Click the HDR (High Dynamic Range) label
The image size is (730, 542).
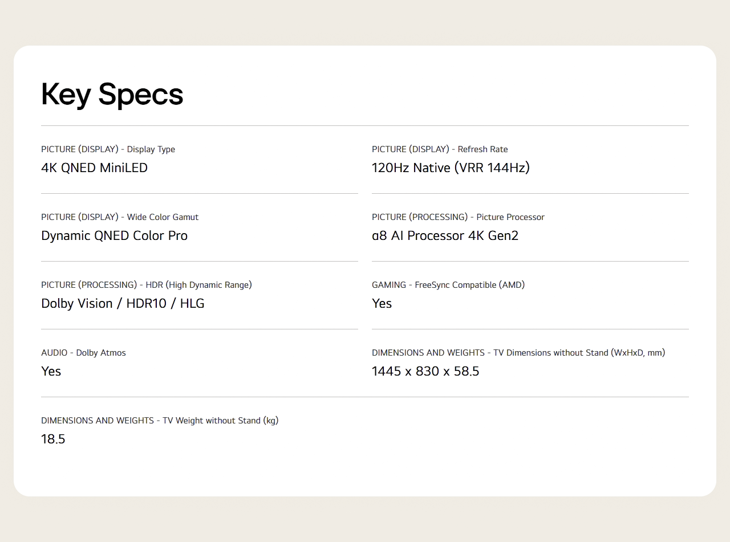(146, 285)
